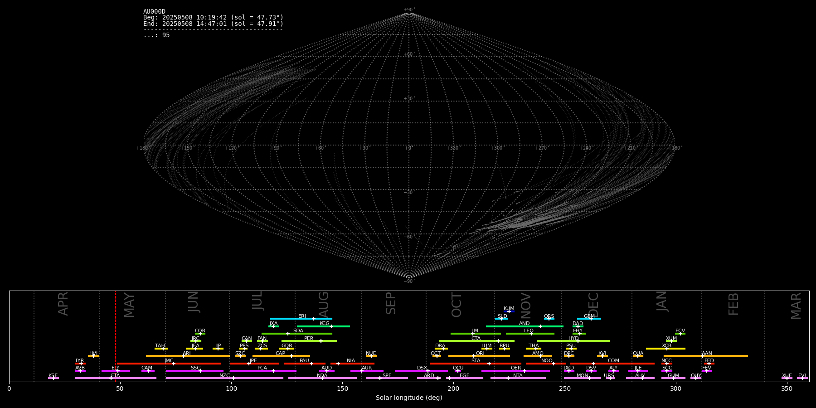Click the 150 tick on longitude axis
Image resolution: width=816 pixels, height=408 pixels.
coord(342,389)
